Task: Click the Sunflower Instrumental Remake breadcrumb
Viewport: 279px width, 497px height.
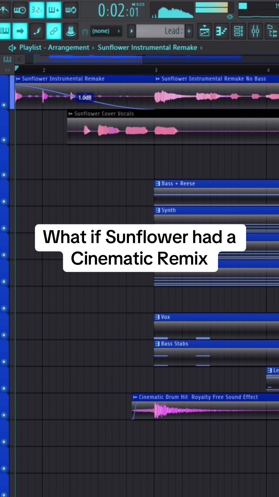Action: (x=148, y=48)
